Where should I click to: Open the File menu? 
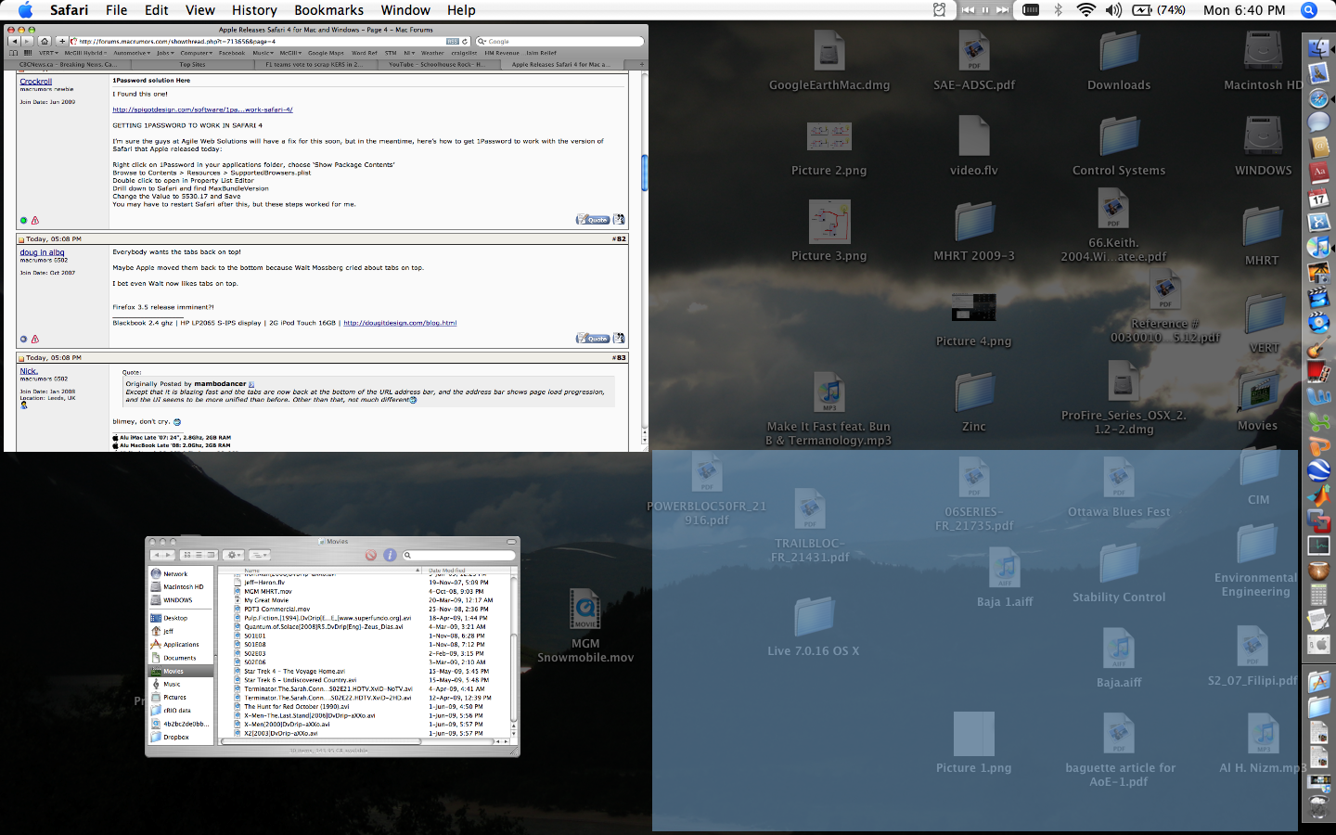coord(117,10)
